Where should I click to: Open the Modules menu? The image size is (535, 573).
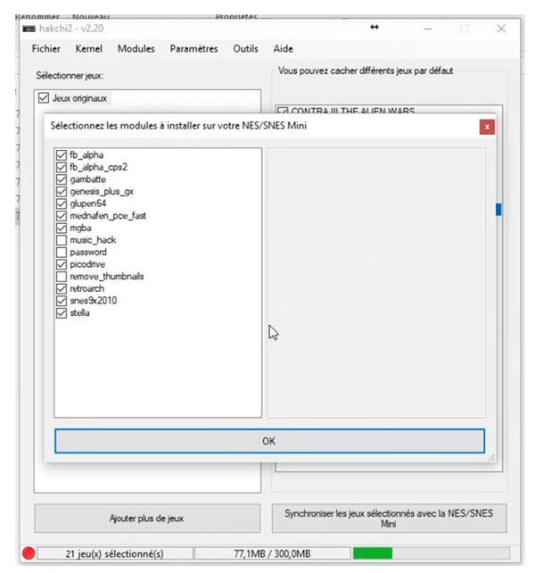point(136,49)
